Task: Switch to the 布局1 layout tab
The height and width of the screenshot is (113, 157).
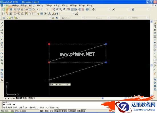Action: 25,98
